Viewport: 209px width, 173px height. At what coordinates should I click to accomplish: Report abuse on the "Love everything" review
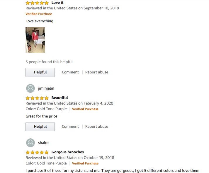pos(96,72)
